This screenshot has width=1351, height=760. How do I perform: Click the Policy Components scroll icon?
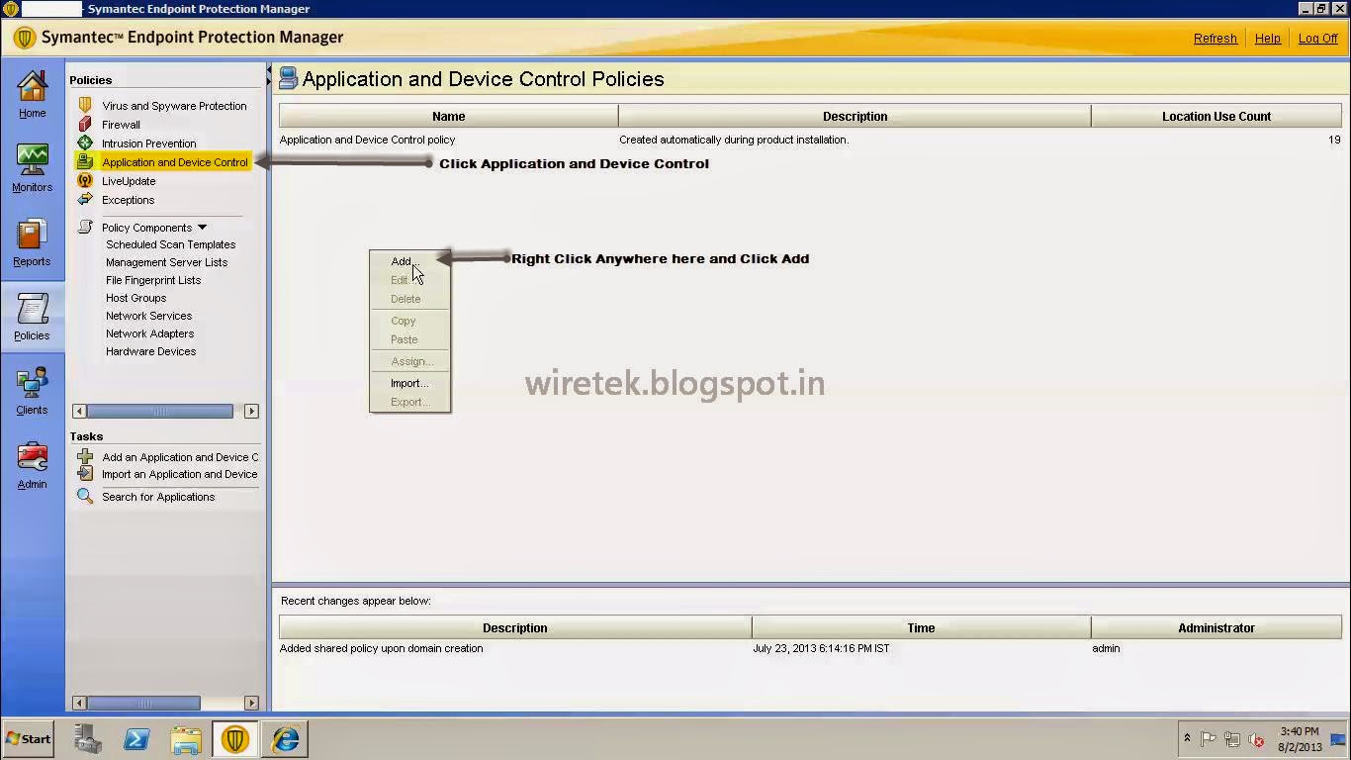pos(85,227)
